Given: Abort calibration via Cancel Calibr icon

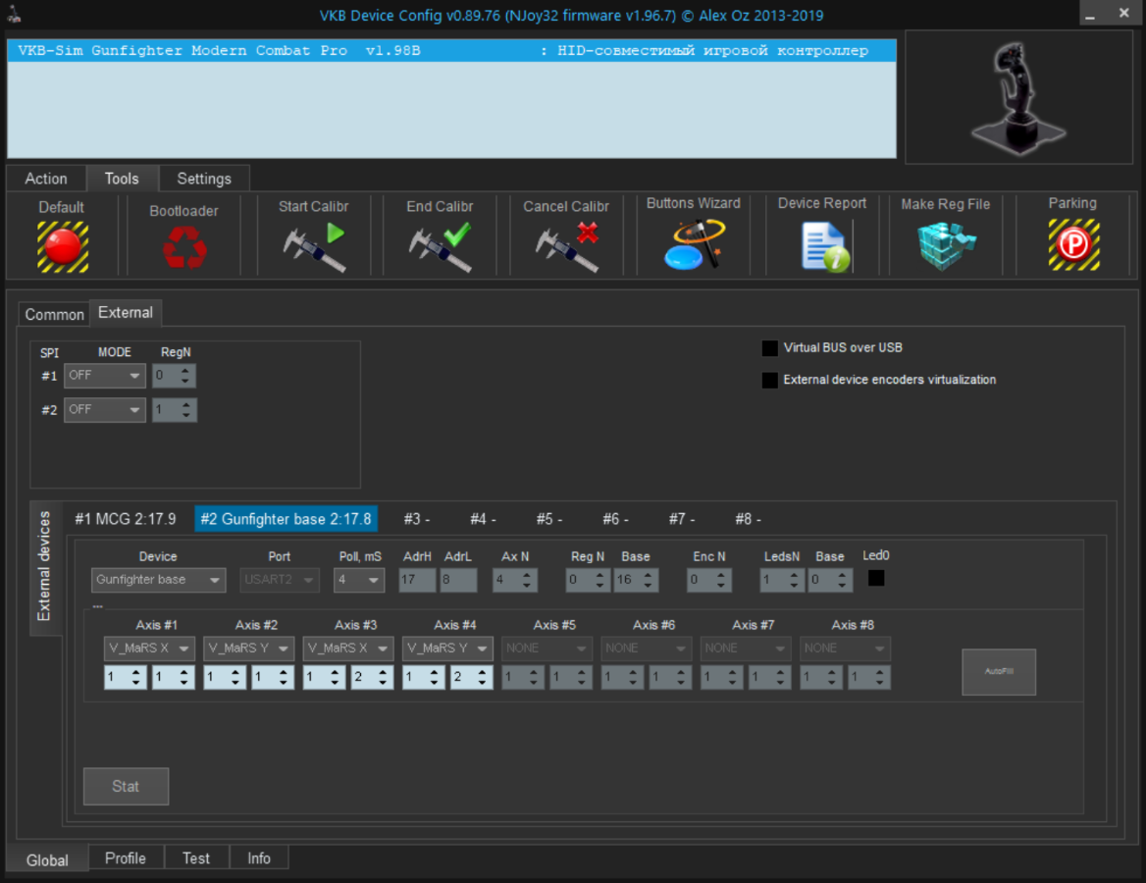Looking at the screenshot, I should 566,247.
